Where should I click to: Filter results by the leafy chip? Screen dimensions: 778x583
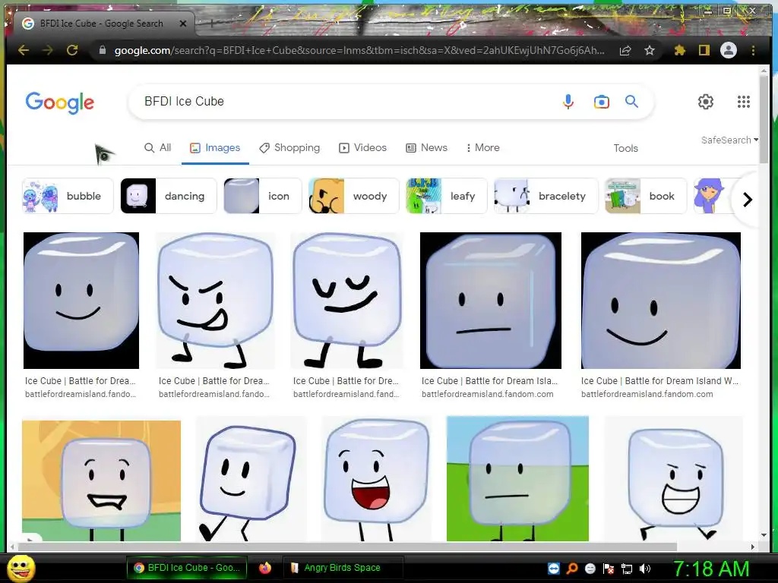pos(447,196)
